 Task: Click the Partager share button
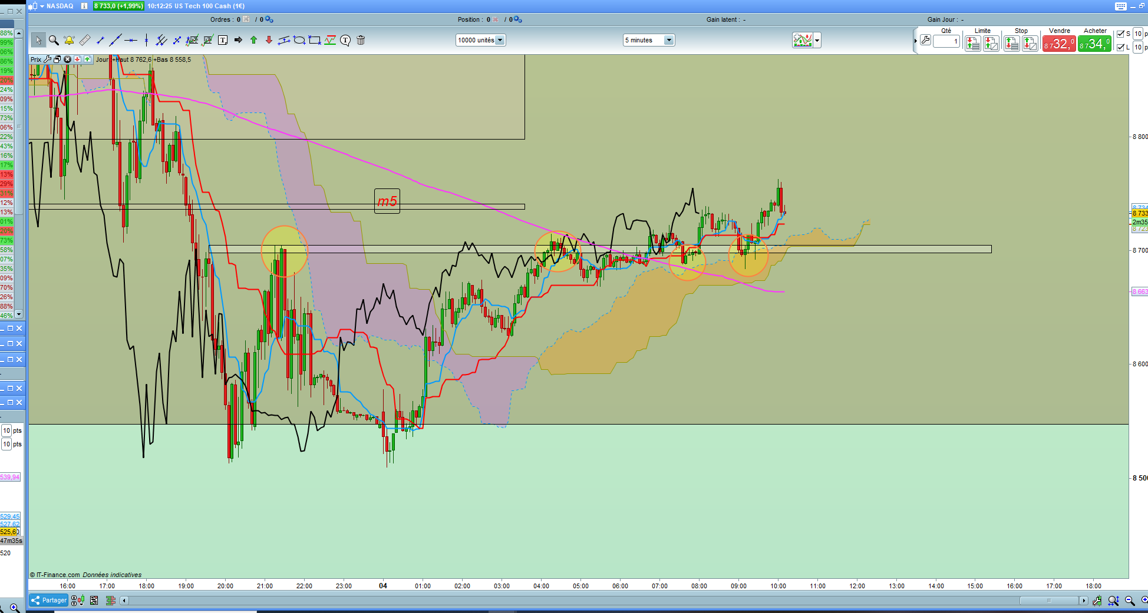click(x=49, y=601)
